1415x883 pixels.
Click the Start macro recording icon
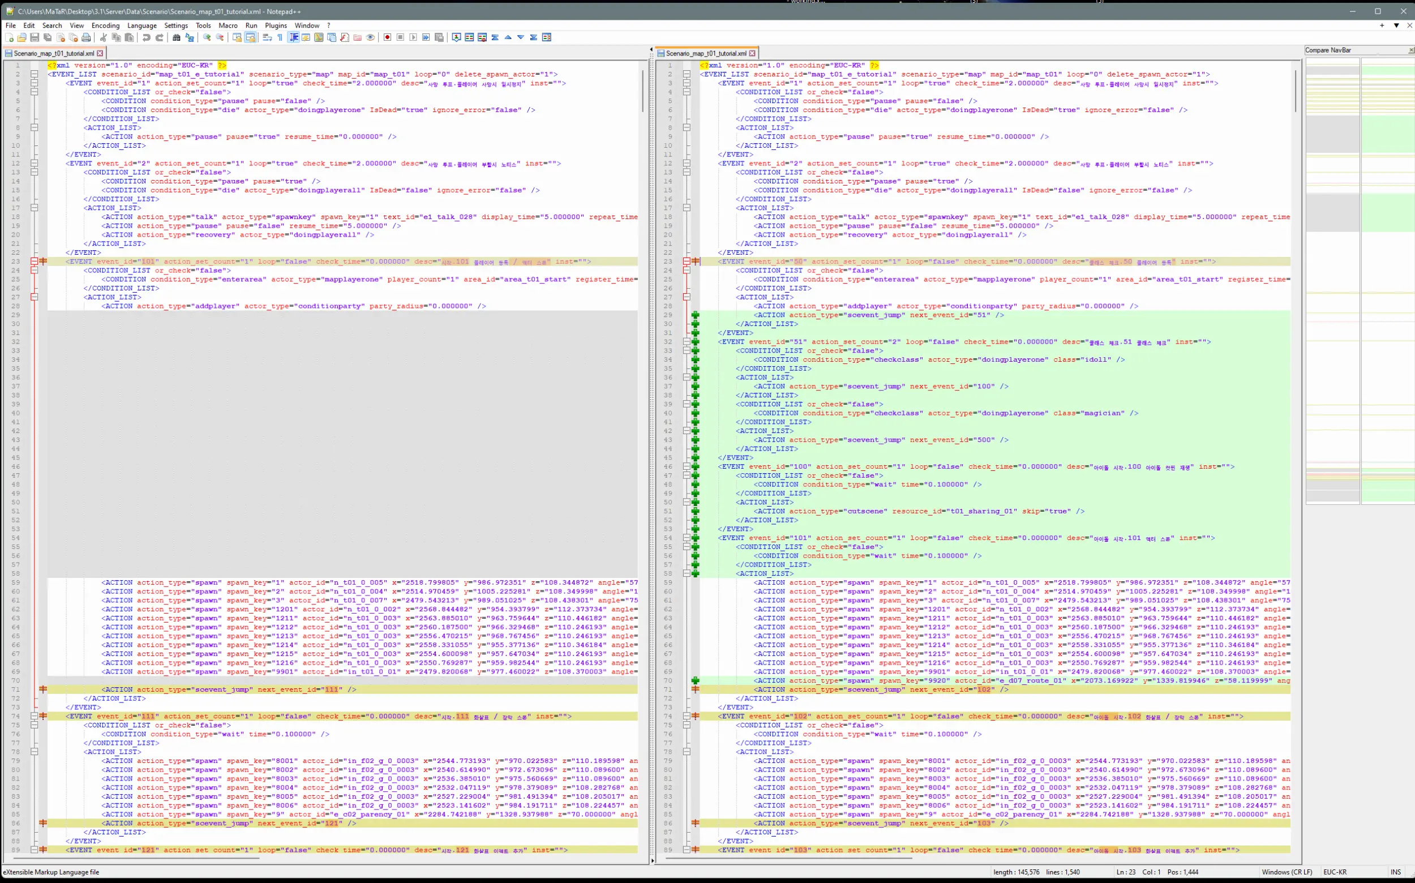(x=387, y=37)
